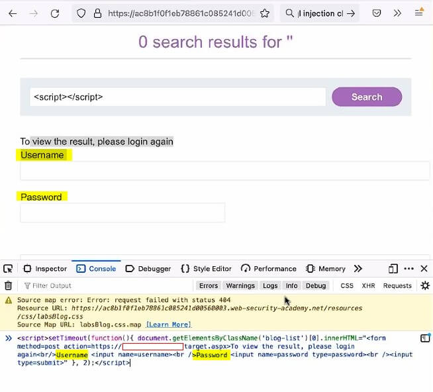
Task: Click the highlighted Password label
Action: (x=42, y=197)
